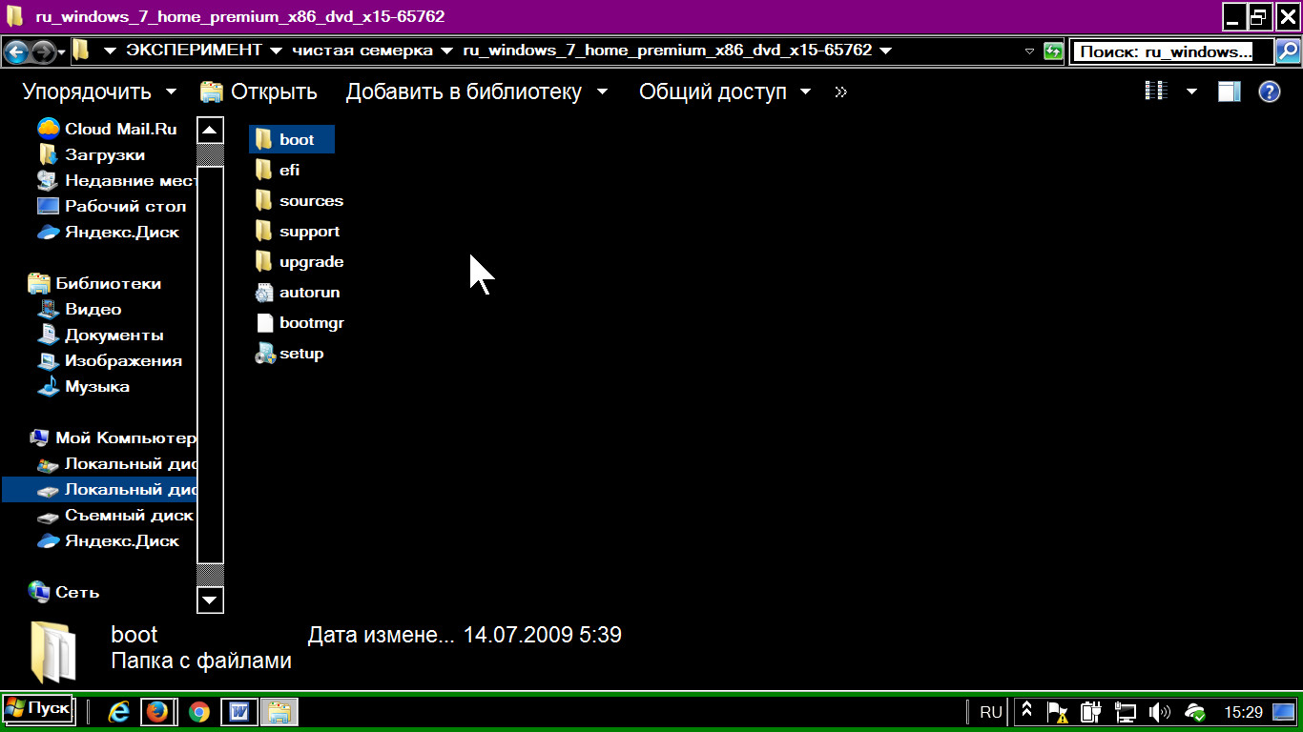The width and height of the screenshot is (1303, 732).
Task: Open Рабочий стол in the sidebar
Action: point(112,206)
